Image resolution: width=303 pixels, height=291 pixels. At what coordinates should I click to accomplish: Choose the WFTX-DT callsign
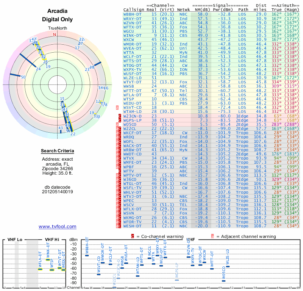(132, 27)
